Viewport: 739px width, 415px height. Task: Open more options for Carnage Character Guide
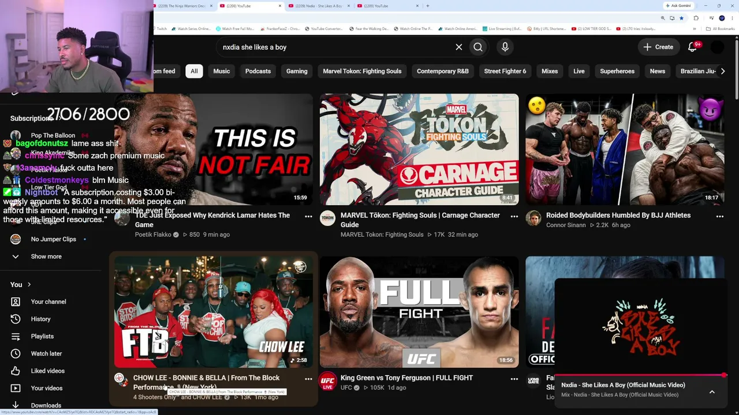(514, 217)
